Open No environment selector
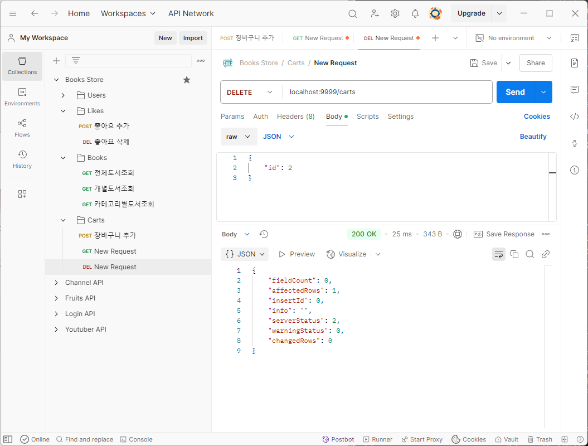This screenshot has width=588, height=446. click(514, 38)
